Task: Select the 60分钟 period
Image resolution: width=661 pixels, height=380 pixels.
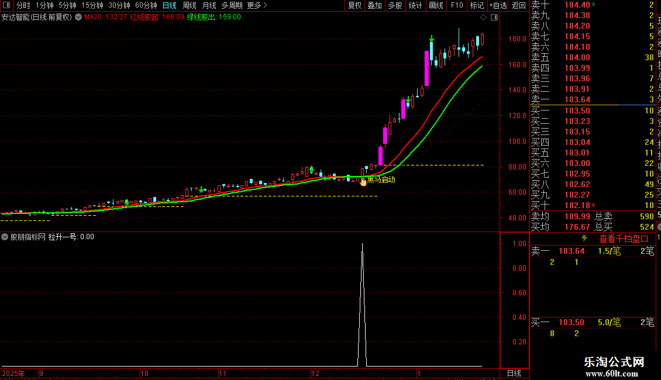Action: click(146, 5)
